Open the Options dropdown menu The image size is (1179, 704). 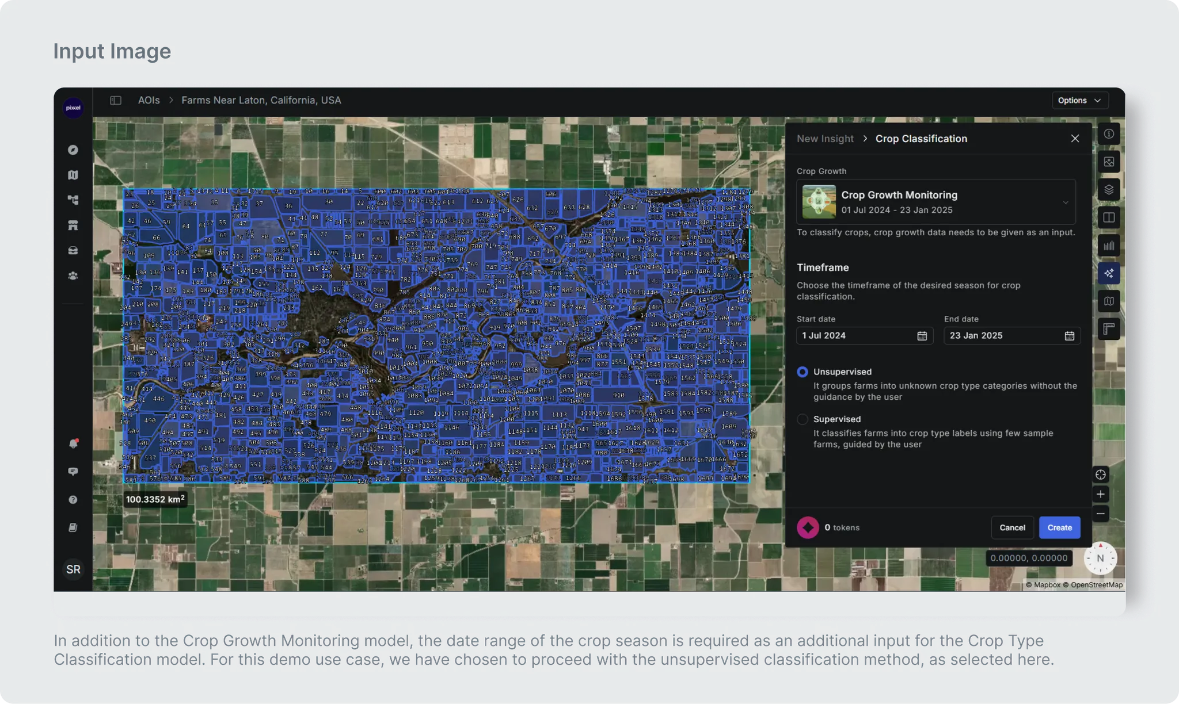1079,100
